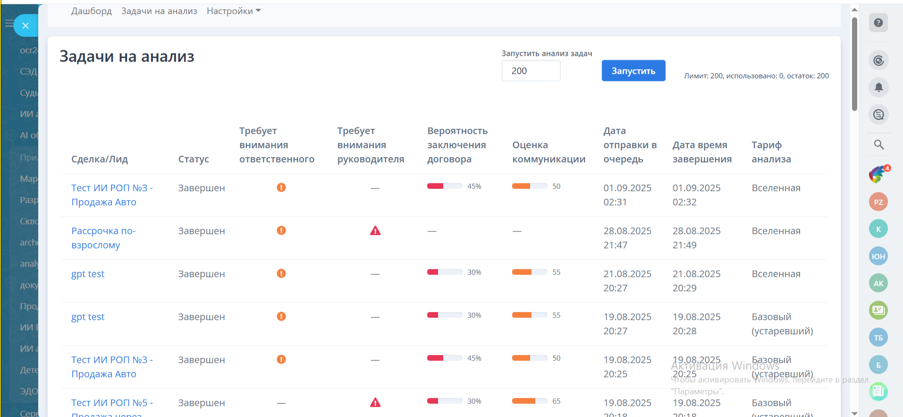Open the first gpt test link
The width and height of the screenshot is (903, 417).
coord(88,274)
